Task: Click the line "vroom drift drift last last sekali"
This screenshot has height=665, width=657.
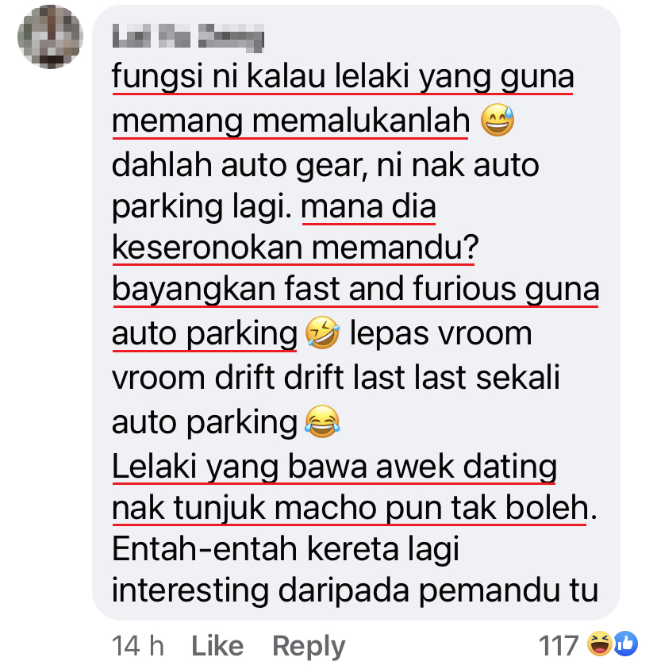Action: point(336,377)
